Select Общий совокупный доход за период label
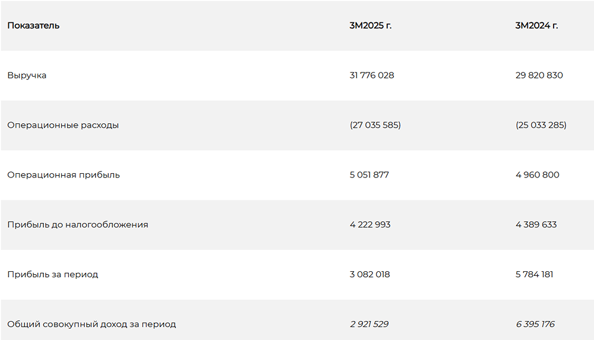This screenshot has height=340, width=594. pyautogui.click(x=91, y=325)
